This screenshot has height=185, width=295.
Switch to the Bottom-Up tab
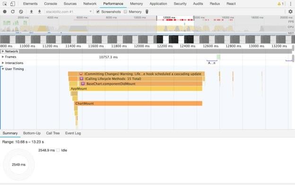[32, 133]
